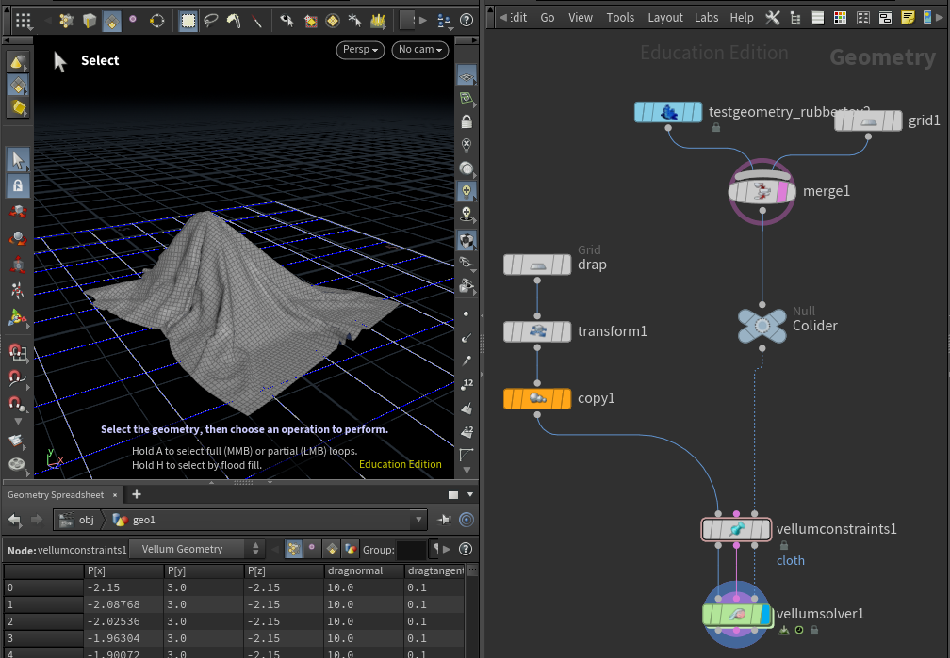Open the No cam camera dropdown
This screenshot has height=658, width=950.
(x=419, y=50)
